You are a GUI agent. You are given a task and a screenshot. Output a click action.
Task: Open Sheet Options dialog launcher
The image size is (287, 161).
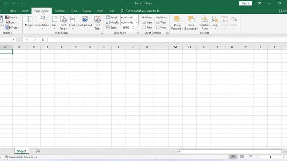point(167,33)
